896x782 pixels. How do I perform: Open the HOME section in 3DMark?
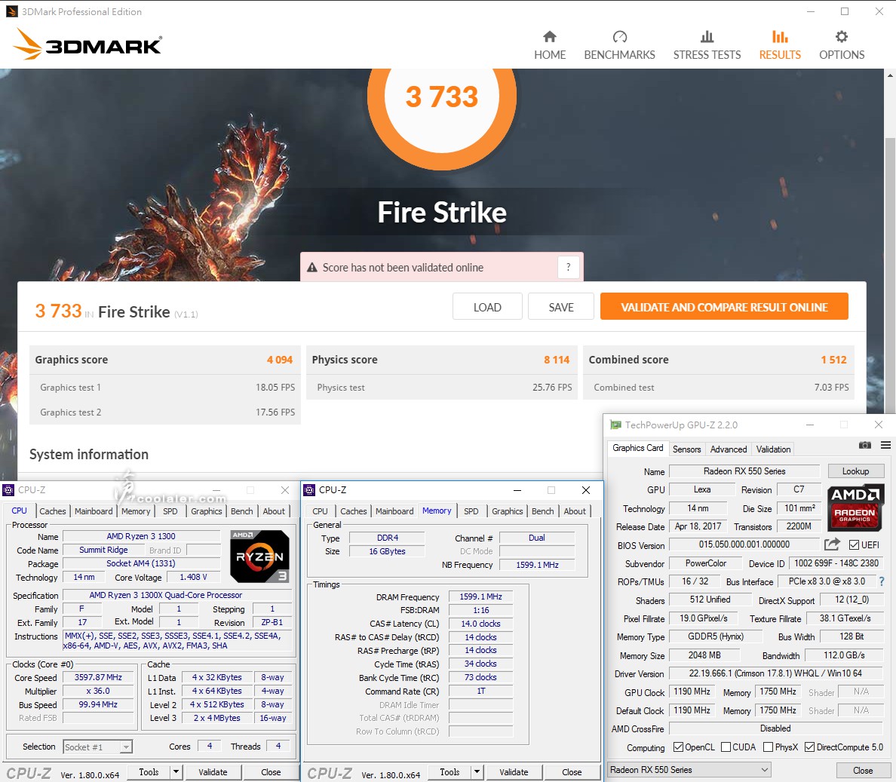click(550, 45)
